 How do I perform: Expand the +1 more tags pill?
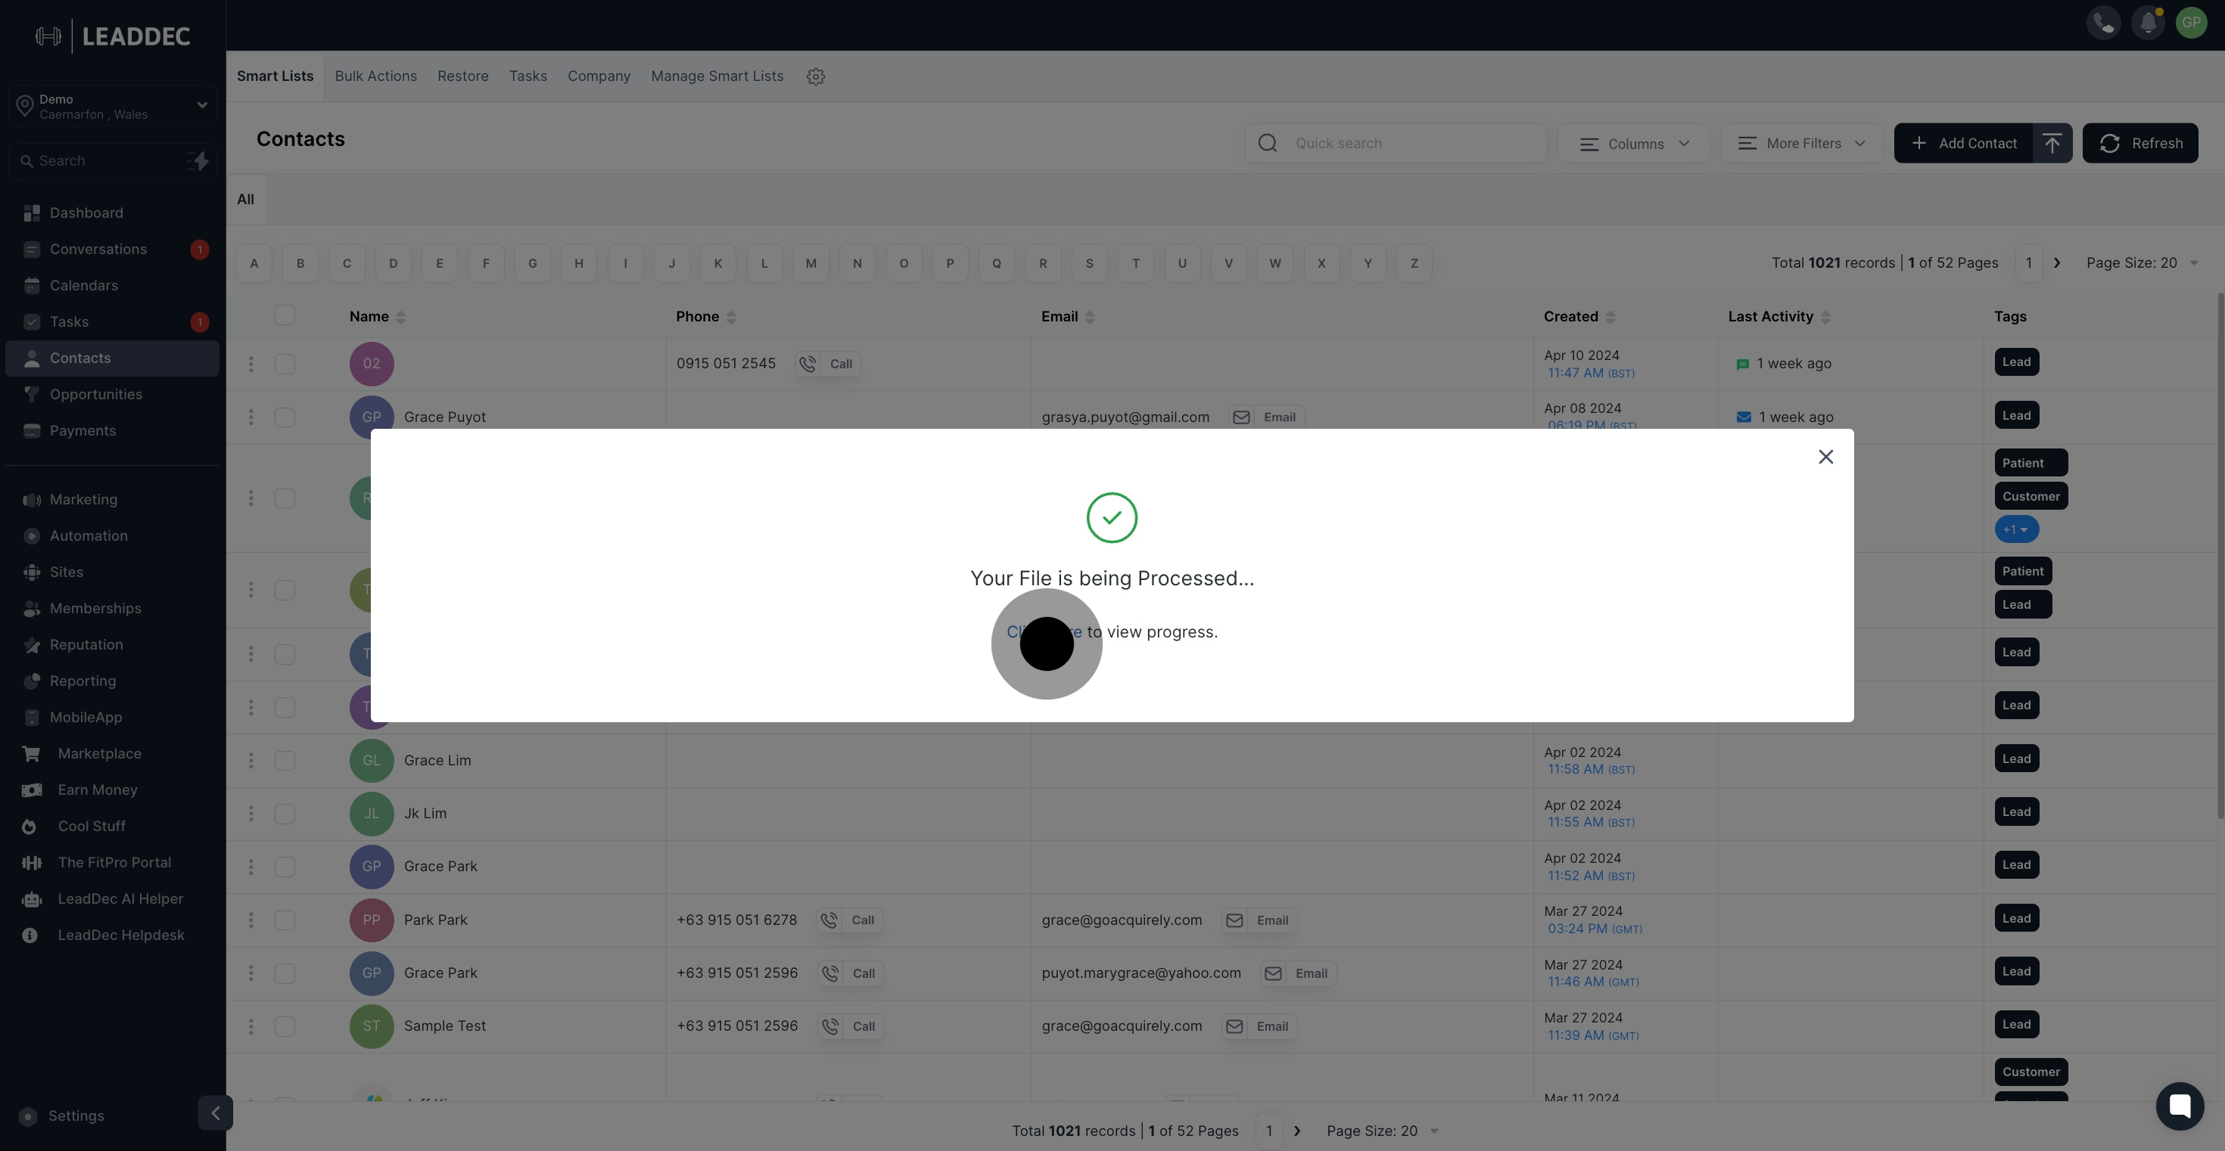pyautogui.click(x=2016, y=530)
